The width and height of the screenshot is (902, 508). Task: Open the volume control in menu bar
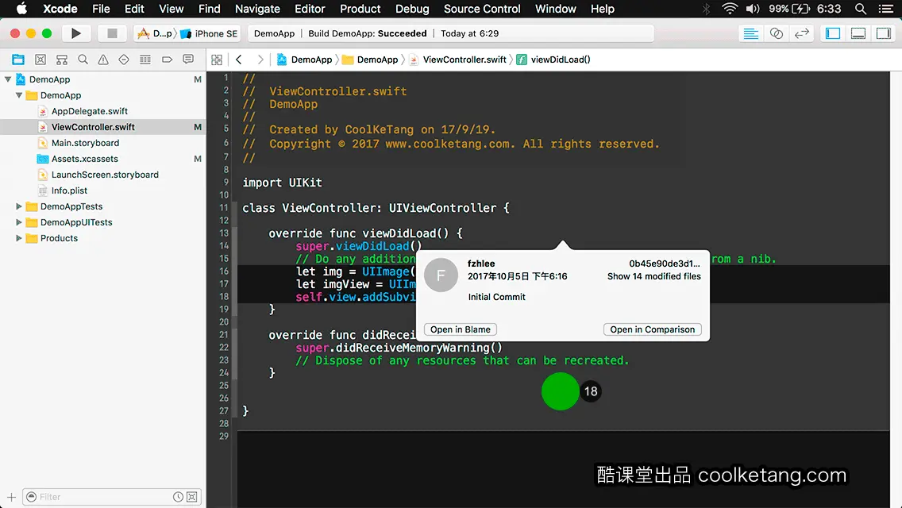753,9
